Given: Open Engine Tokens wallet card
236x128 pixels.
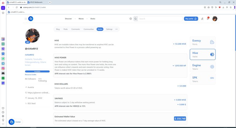Looking at the screenshot, I should coord(203,67).
